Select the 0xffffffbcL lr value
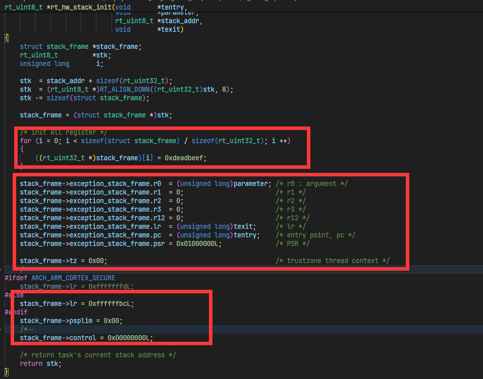This screenshot has height=379, width=483. point(110,303)
